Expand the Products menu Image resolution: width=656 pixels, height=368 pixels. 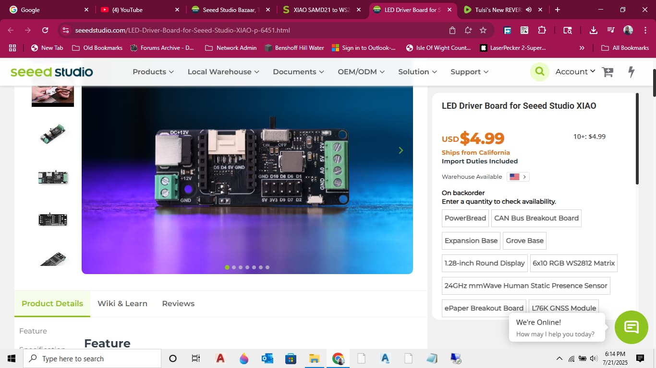(x=153, y=72)
